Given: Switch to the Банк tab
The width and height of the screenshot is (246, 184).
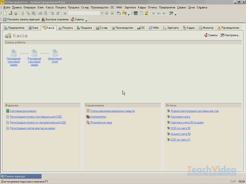Looking at the screenshot, I should pyautogui.click(x=34, y=28).
